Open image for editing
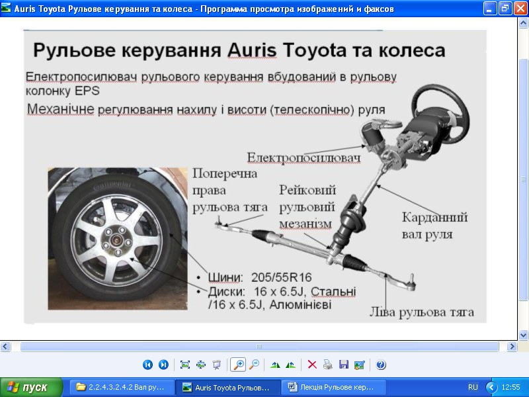This screenshot has height=397, width=529. coord(359,365)
